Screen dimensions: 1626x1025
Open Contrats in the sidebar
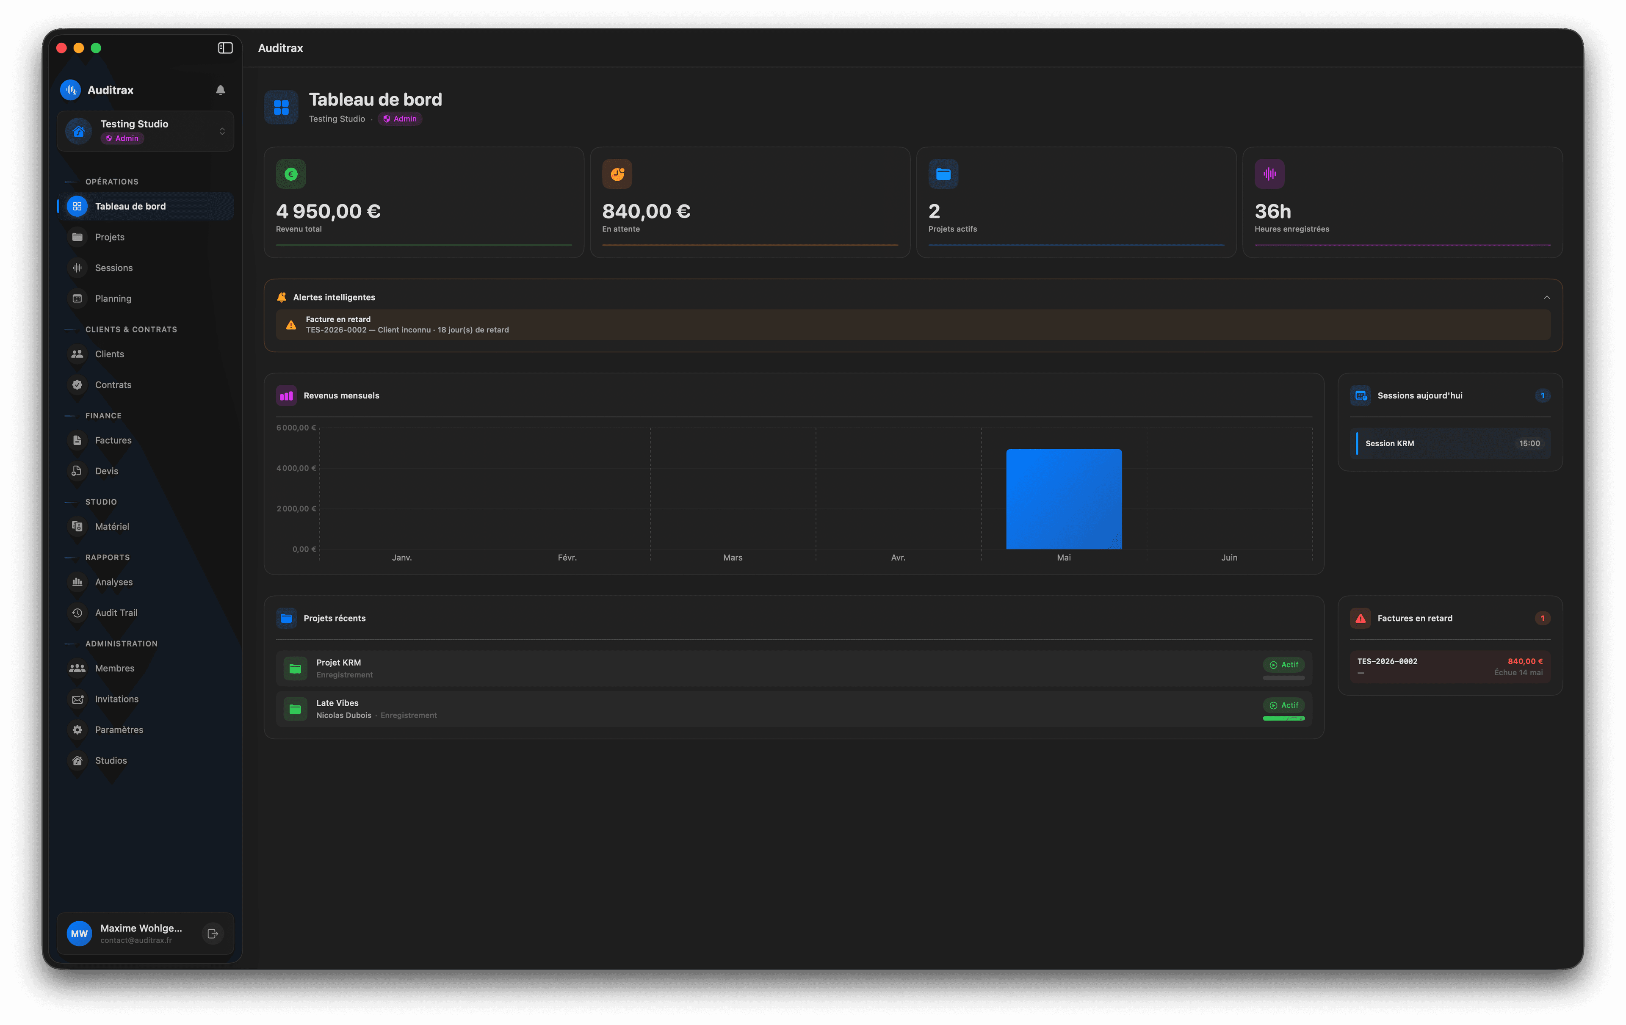click(x=146, y=385)
